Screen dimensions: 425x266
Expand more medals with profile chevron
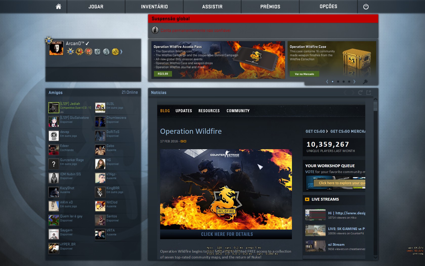121,52
